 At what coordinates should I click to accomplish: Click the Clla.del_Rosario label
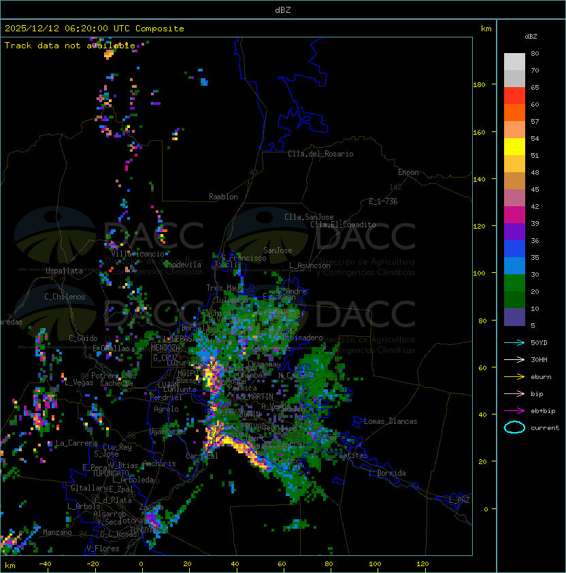coord(320,154)
